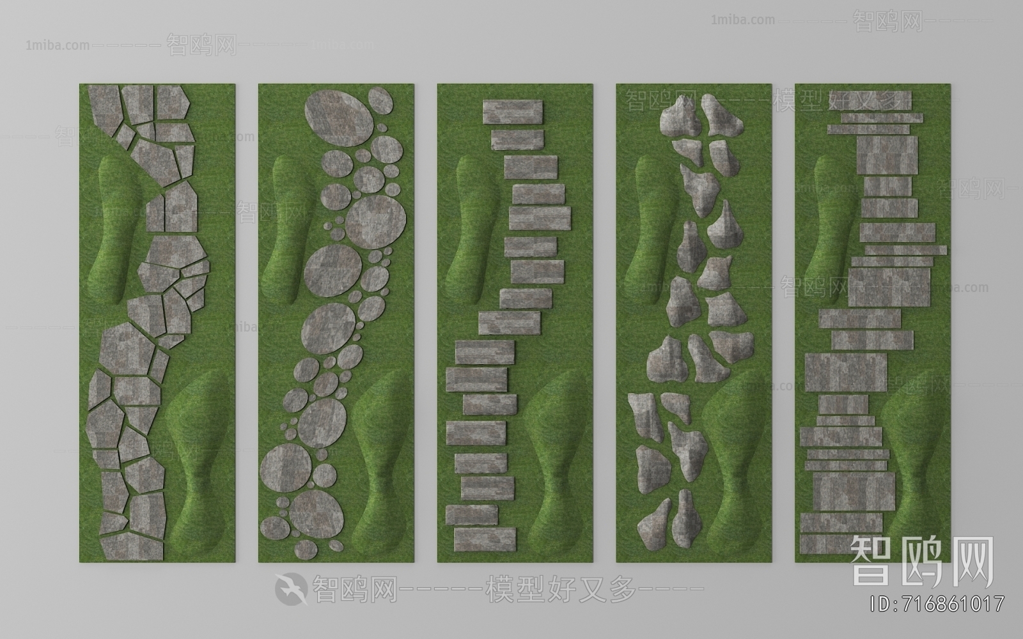Select the irregular flagstone path panel

pos(157,323)
